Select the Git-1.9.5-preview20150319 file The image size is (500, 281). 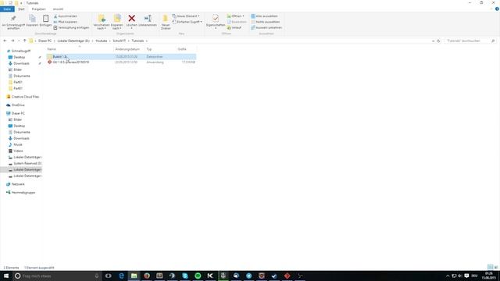pos(121,62)
